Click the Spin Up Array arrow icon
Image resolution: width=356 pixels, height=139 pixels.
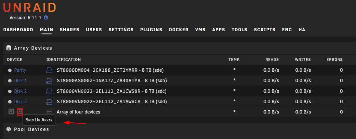coord(20,112)
